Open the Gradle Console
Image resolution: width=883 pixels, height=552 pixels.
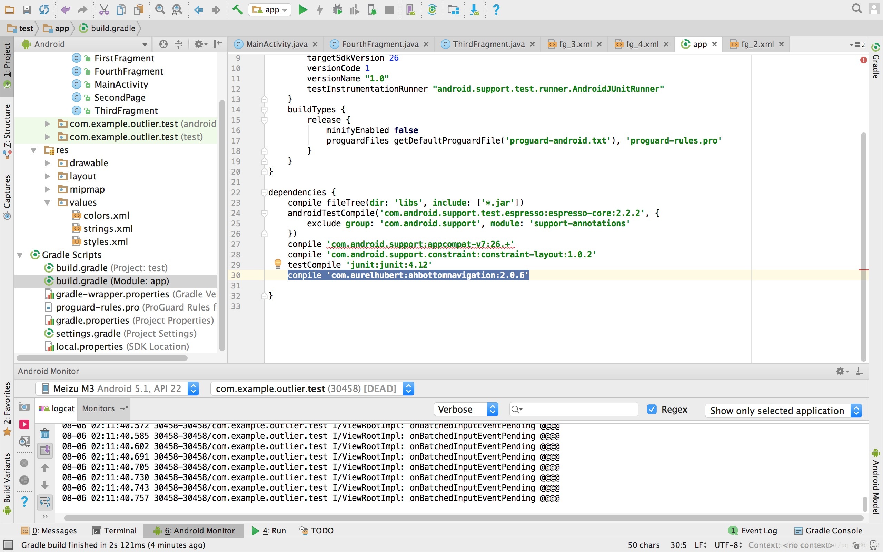828,531
